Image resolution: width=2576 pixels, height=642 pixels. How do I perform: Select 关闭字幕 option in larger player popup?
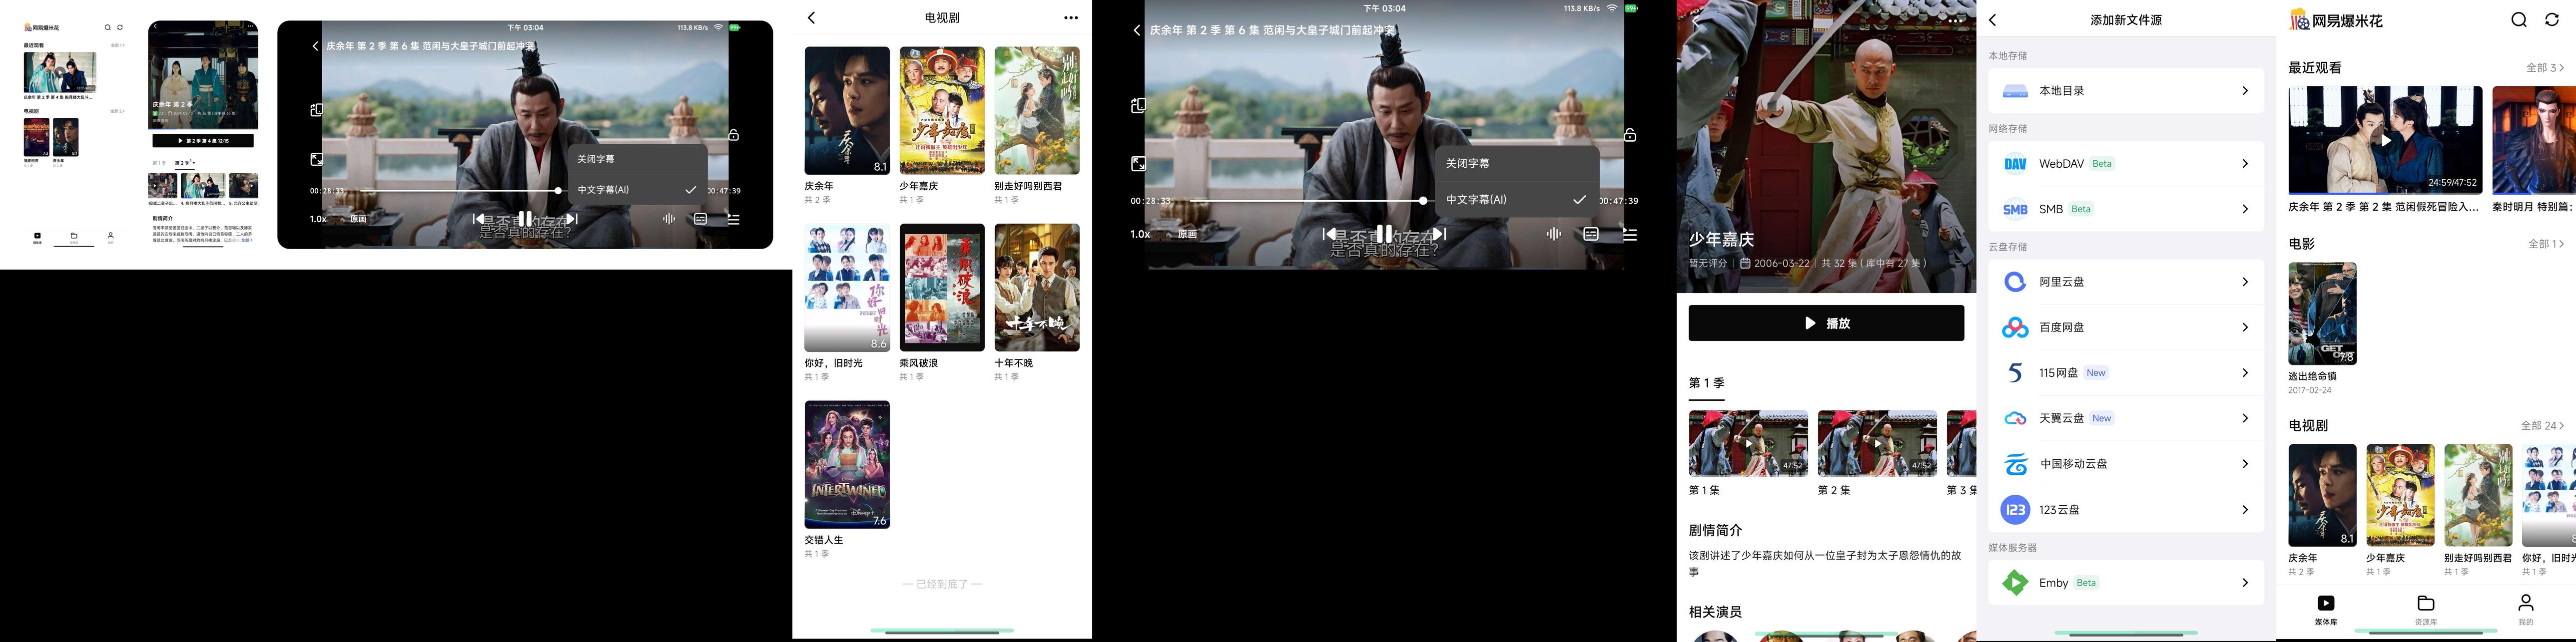pyautogui.click(x=1516, y=164)
